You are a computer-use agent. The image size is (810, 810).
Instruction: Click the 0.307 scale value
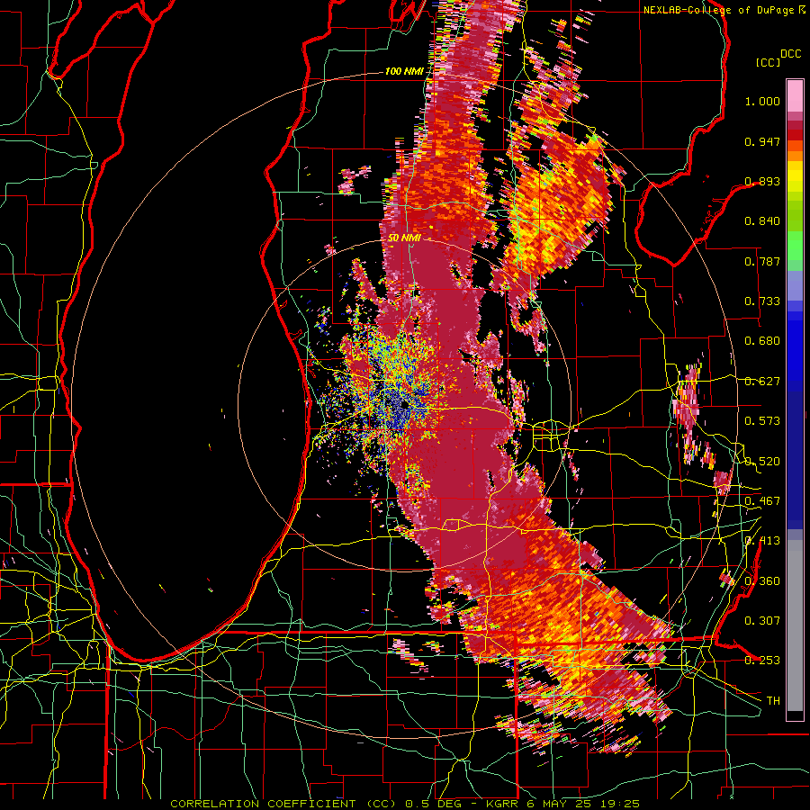[762, 621]
